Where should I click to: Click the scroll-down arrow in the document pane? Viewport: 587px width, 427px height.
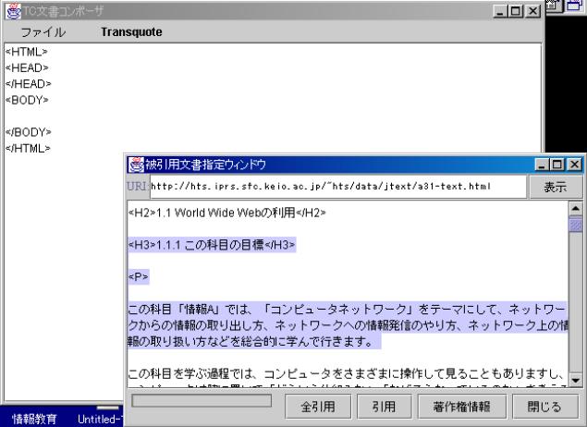[577, 378]
